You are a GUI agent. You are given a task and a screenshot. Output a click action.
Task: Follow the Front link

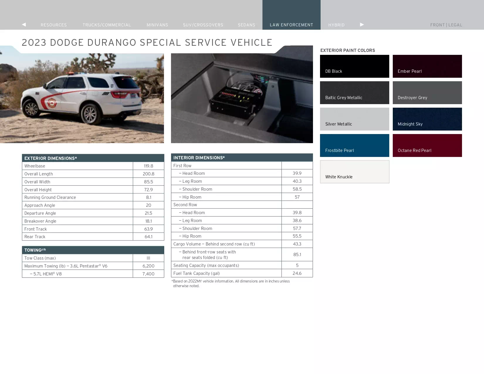(x=437, y=25)
